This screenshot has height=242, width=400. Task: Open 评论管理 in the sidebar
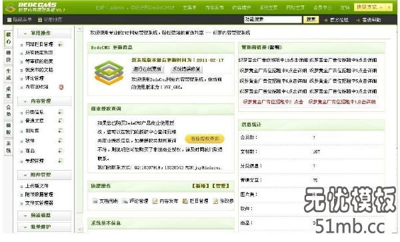pos(35,79)
